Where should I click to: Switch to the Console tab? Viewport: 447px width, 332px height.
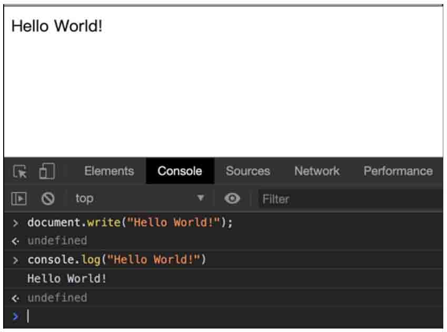(180, 170)
